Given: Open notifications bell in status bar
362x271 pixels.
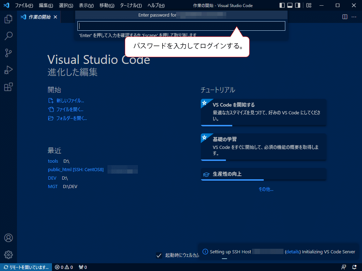Looking at the screenshot, I should click(354, 267).
